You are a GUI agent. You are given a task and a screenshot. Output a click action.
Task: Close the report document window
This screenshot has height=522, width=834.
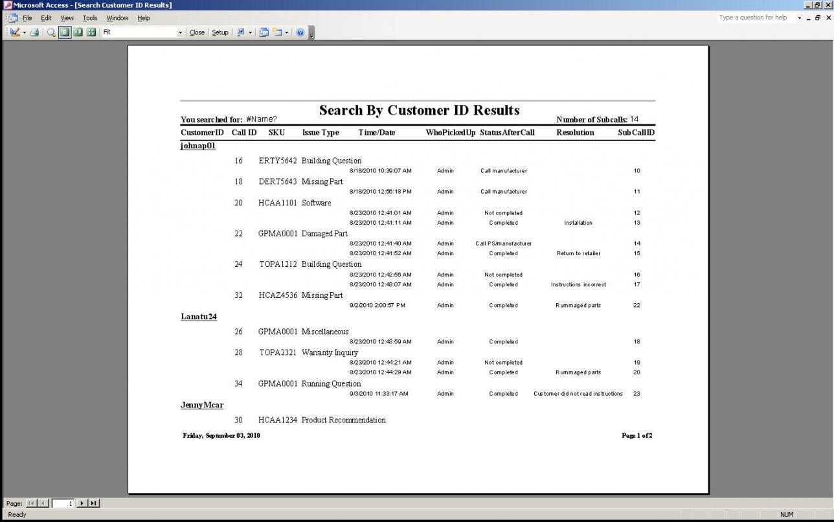[x=828, y=18]
